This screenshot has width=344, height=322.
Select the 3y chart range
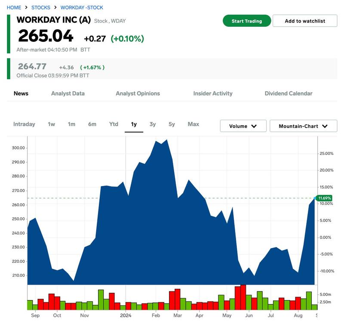(x=153, y=124)
